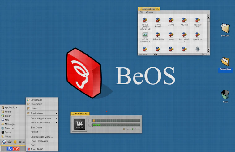Click the vertical scrollbar thumb in Applications window
The image size is (235, 152).
click(208, 20)
